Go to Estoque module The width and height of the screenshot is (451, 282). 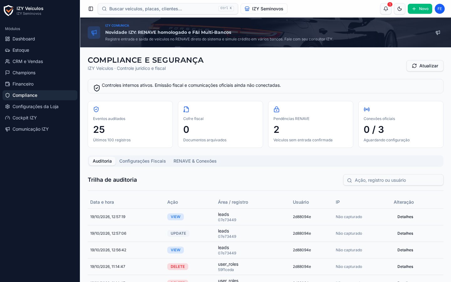coord(40,50)
